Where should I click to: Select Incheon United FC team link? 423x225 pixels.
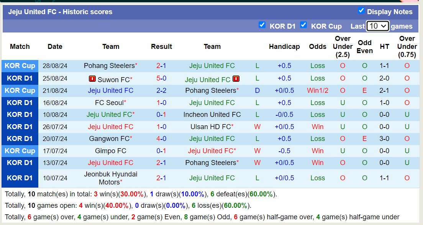point(212,115)
